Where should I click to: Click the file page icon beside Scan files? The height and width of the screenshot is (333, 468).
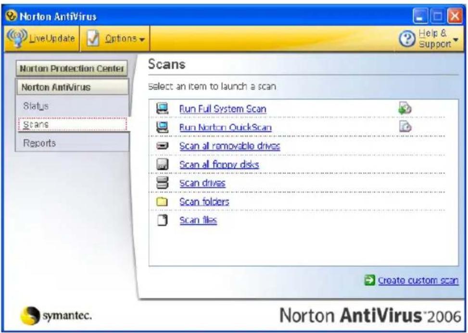163,220
